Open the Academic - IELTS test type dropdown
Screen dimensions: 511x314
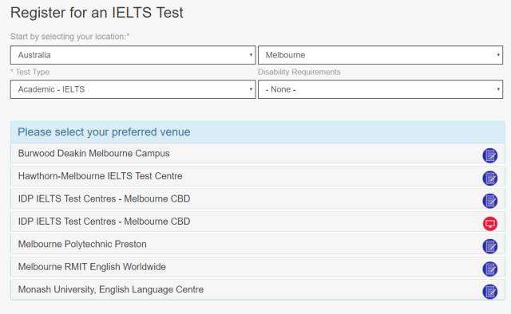133,89
